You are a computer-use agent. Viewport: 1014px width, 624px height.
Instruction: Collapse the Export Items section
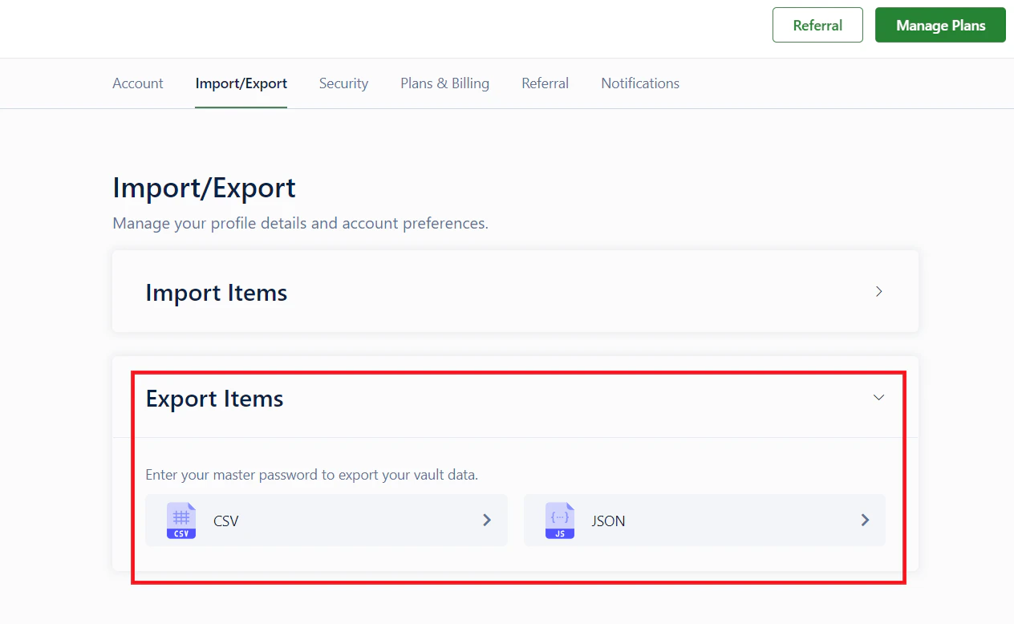(x=878, y=397)
